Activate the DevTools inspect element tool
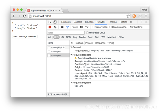160x112 pixels. click(50, 22)
